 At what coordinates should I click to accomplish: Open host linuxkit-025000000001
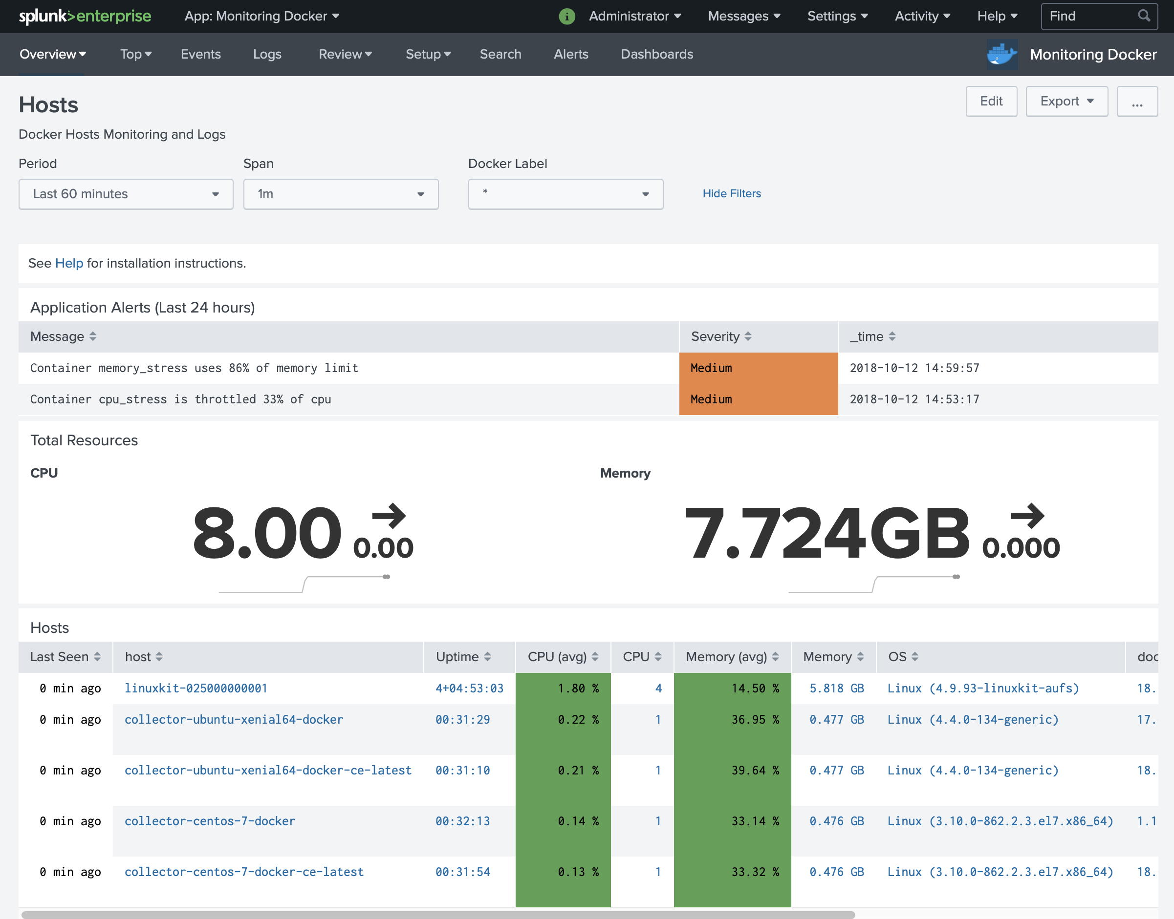tap(196, 689)
